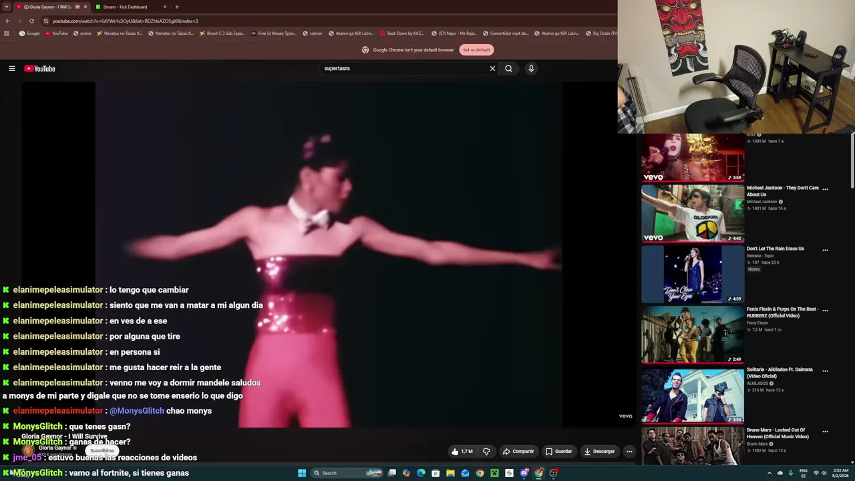Open the Back Down by KAZ bookmark
Screen dimensions: 855x481
click(x=402, y=33)
